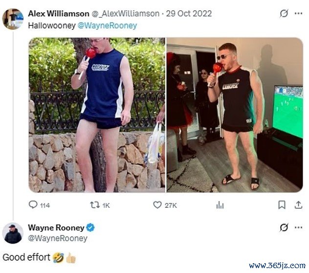
Task: Open the left outdoor lollipop photo
Action: [x=97, y=115]
